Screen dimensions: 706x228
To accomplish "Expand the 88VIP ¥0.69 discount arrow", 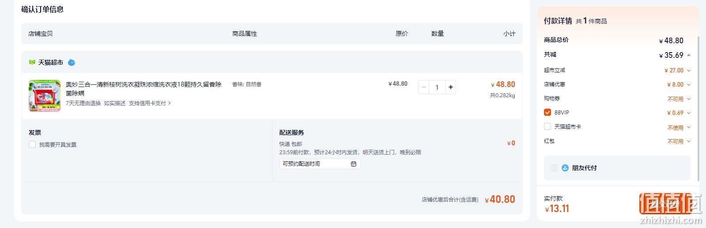I will (689, 113).
